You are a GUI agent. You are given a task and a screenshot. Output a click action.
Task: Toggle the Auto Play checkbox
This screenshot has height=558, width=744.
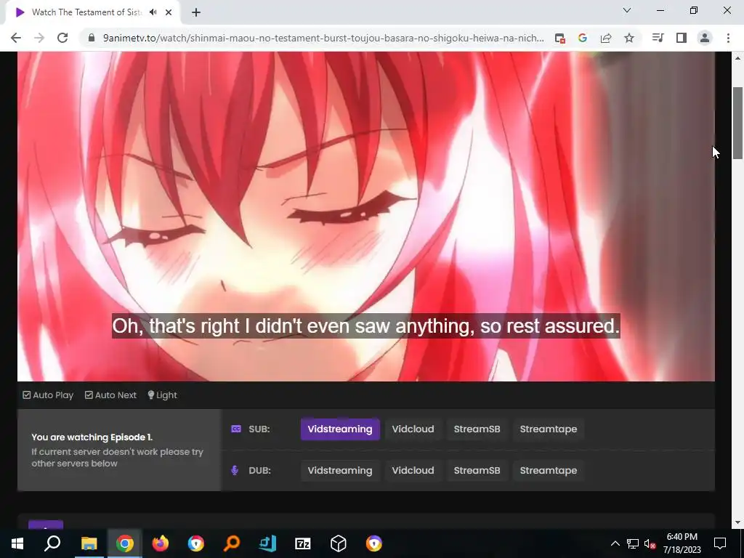[48, 395]
